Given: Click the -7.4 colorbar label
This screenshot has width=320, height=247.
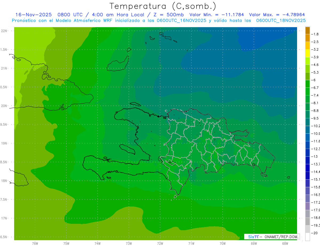Looking at the screenshot, I should pyautogui.click(x=315, y=95).
